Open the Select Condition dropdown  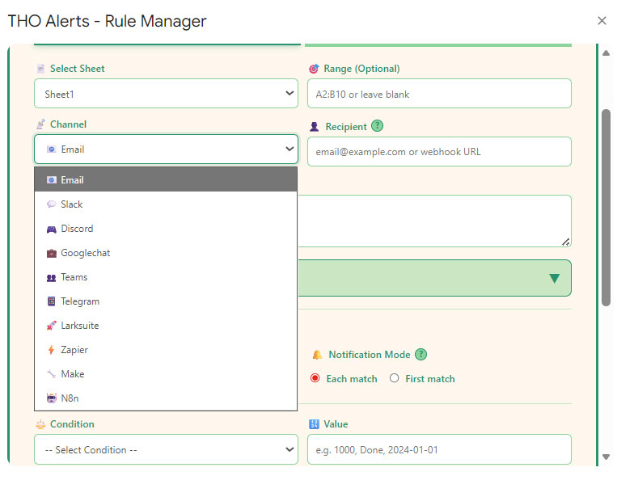[166, 449]
